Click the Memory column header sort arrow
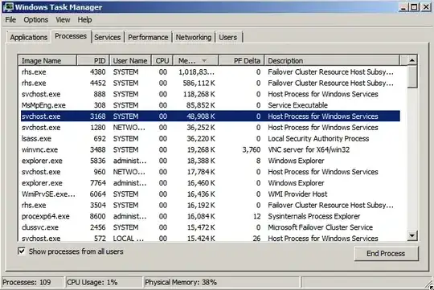 click(x=204, y=60)
